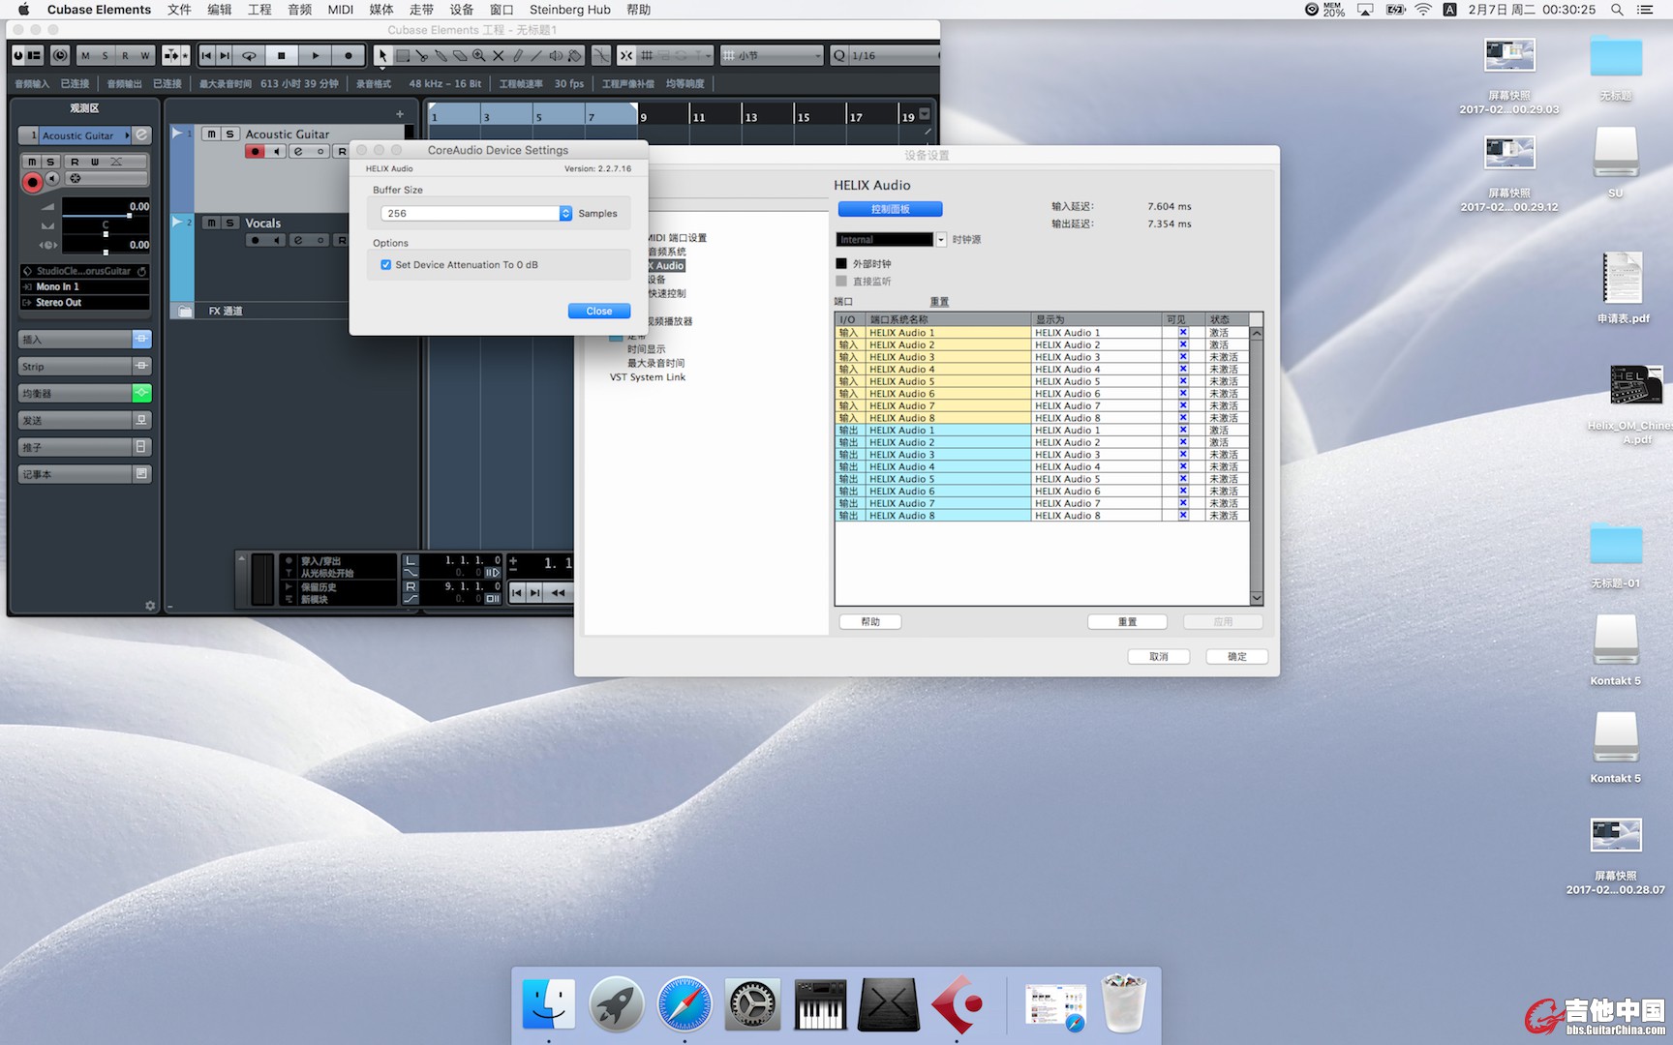Click the 控制面板 button

890,209
